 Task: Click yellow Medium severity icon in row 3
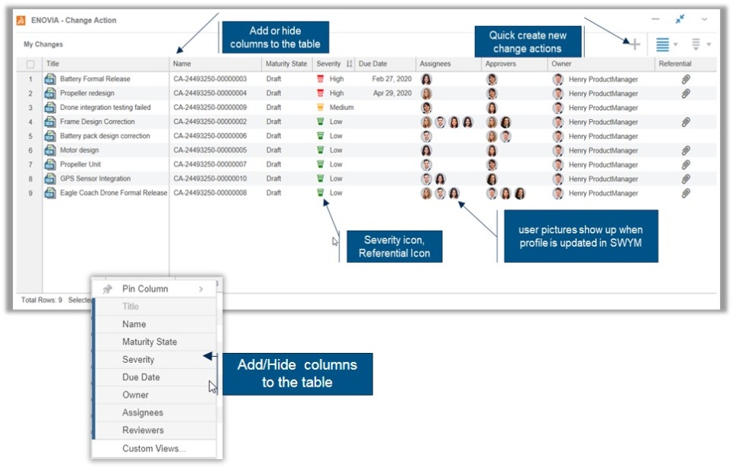[320, 107]
